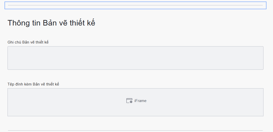Click the words "Bản vẽ" in the notes label

[29, 42]
